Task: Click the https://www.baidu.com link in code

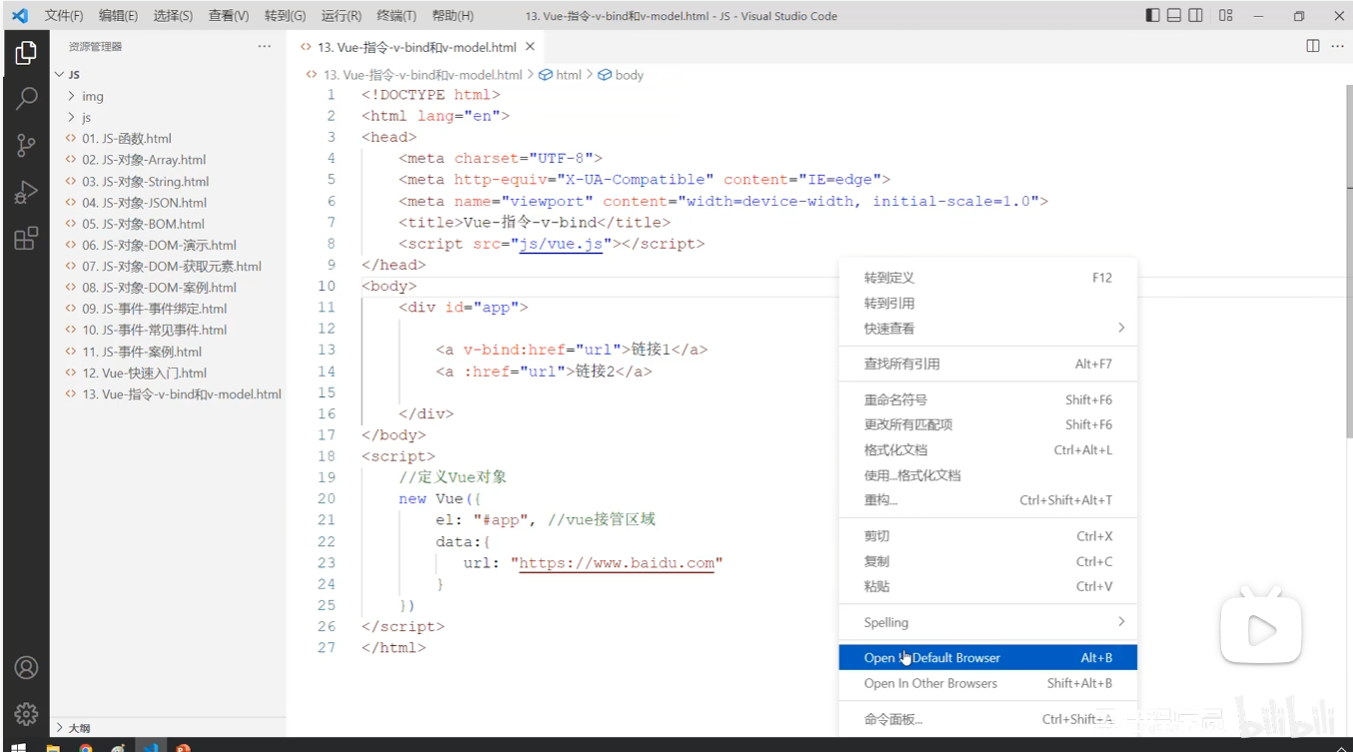Action: click(x=617, y=563)
